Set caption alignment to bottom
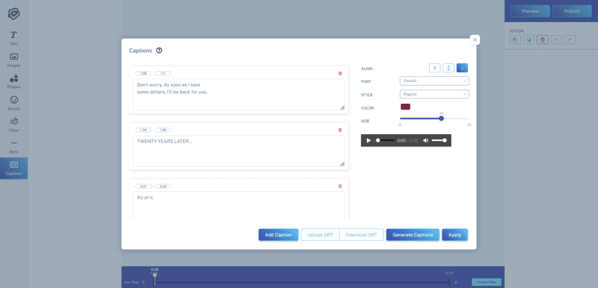 pyautogui.click(x=462, y=68)
